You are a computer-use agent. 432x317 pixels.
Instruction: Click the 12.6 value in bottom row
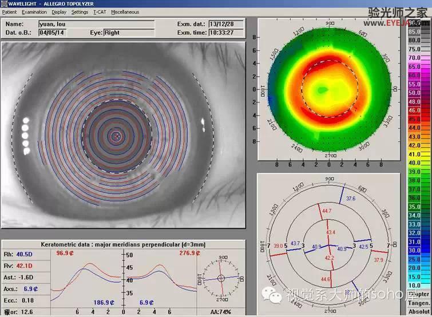(x=27, y=312)
